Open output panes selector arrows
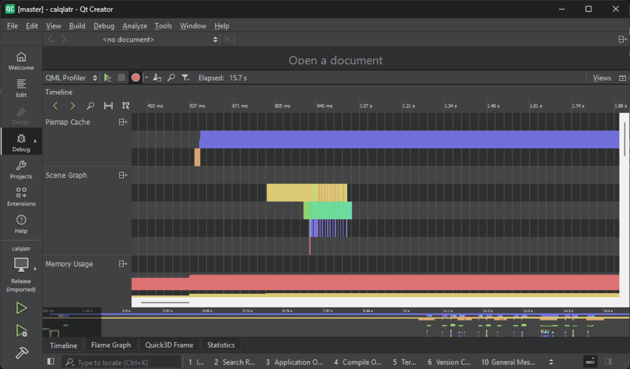Screen dimensions: 630x369 (551, 362)
